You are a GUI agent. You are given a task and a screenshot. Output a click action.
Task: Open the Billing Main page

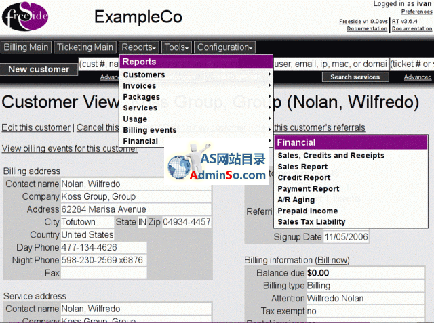[26, 47]
